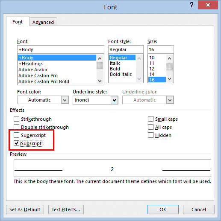Viewport: 221px width, 221px height.
Task: Open the Underline style dropdown
Action: point(114,100)
